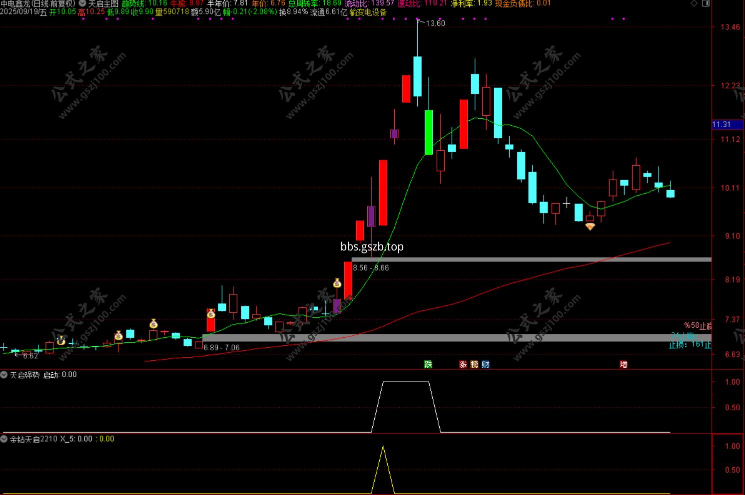Click the 11.31 price tag on the axis

(722, 125)
